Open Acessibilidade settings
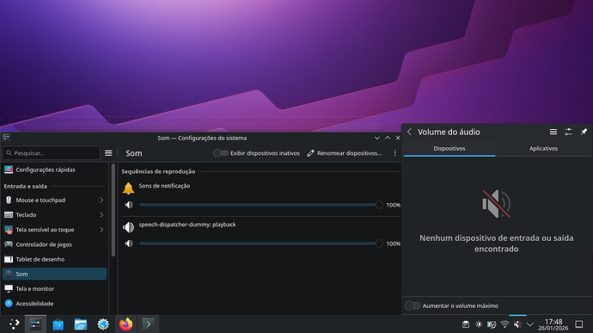The height and width of the screenshot is (333, 593). (x=54, y=304)
